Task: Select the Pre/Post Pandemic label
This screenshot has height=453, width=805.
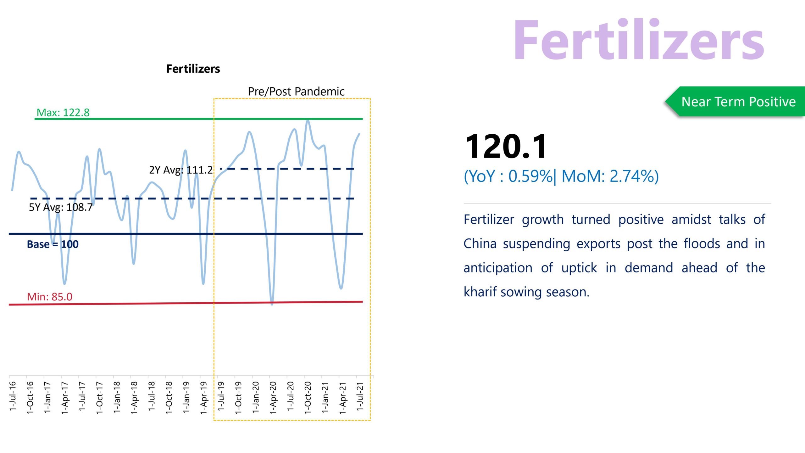Action: coord(296,92)
